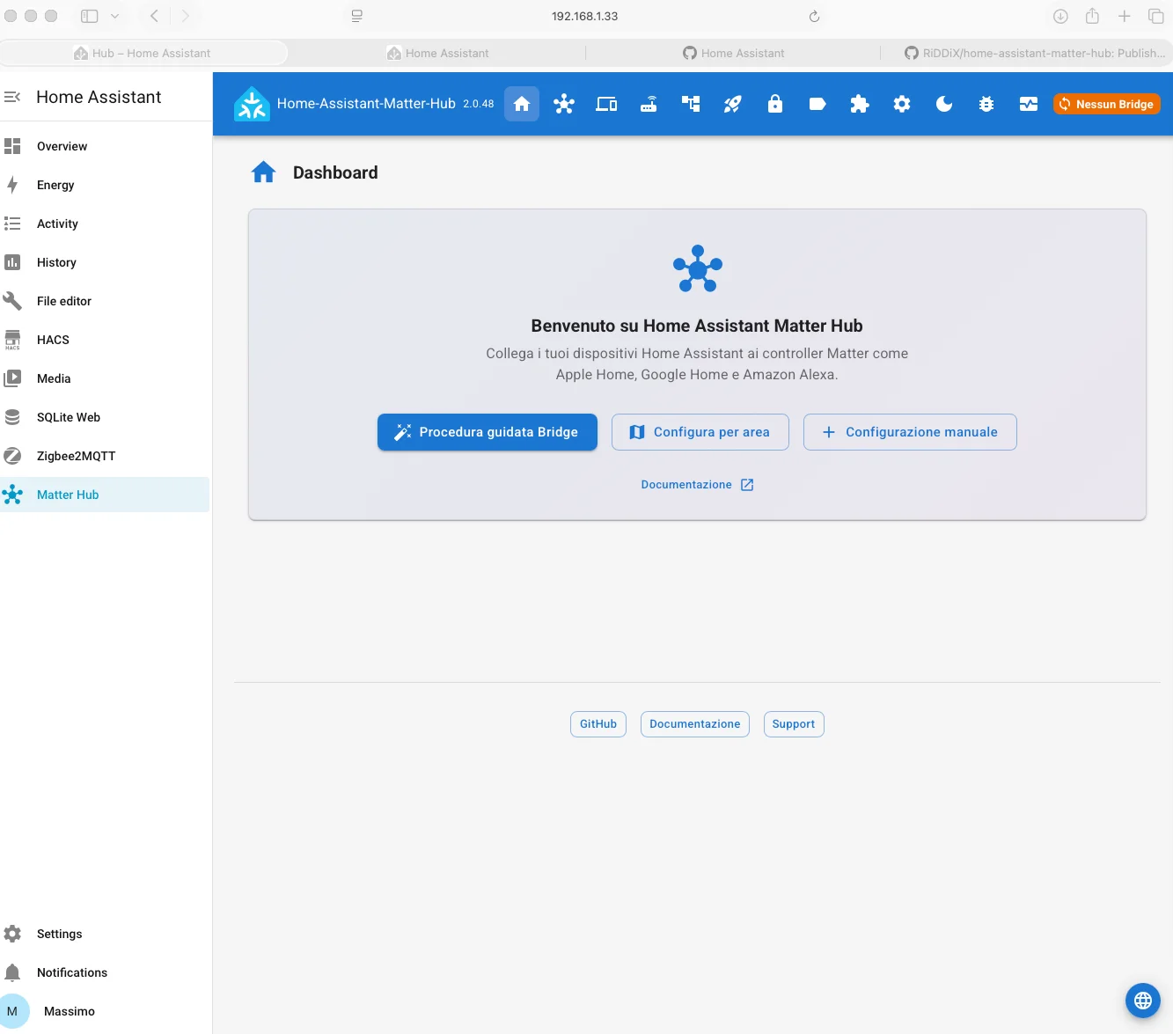The image size is (1173, 1034).
Task: Open a new Safari tab with plus
Action: pos(1124,16)
